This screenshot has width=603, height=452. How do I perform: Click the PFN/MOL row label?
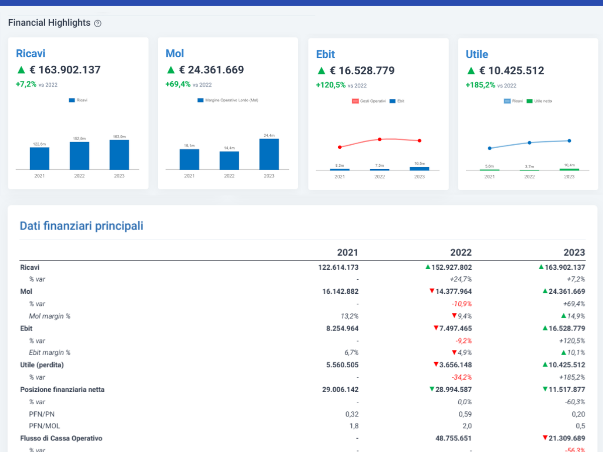coord(43,426)
